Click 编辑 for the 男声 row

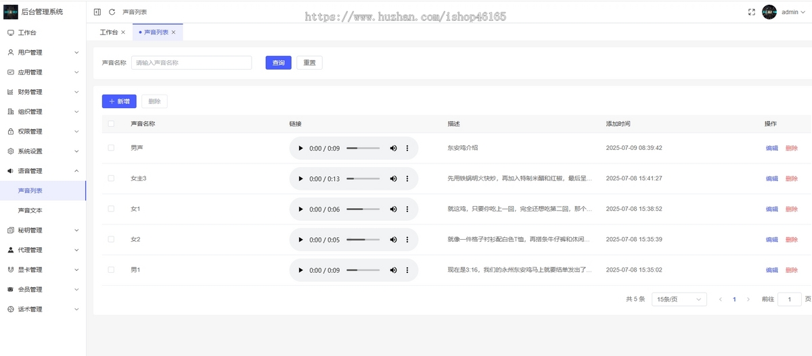(x=771, y=148)
